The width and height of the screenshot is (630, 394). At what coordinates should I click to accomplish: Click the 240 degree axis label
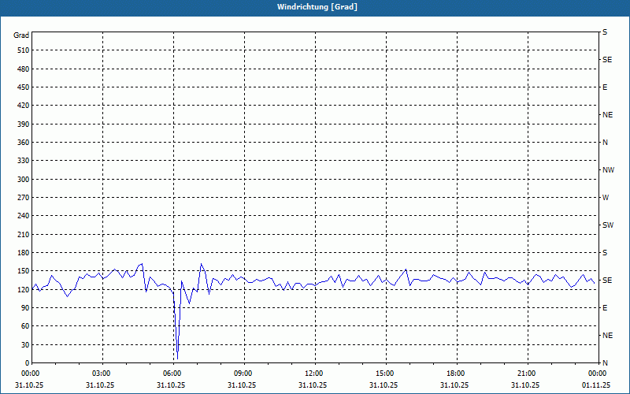click(24, 216)
